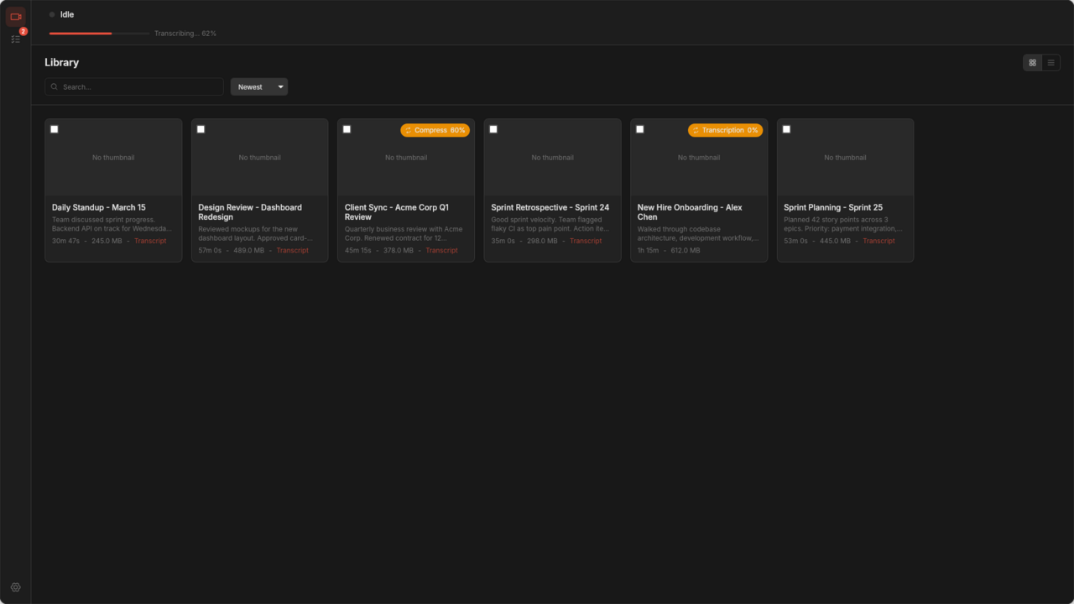Change sorting from Newest to another order

coord(258,86)
